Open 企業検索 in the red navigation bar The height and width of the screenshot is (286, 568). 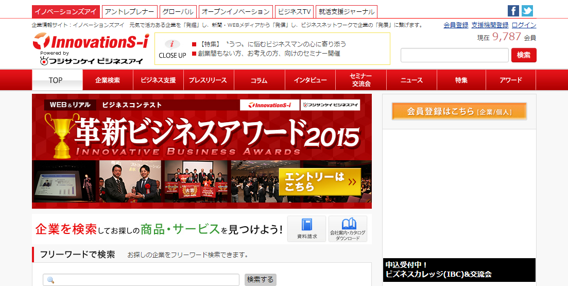[x=108, y=80]
